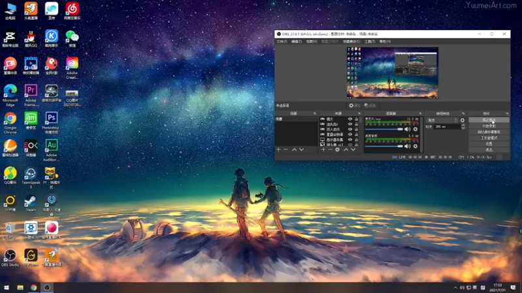
Task: Mute the Mic/Aux channel speaker icon
Action: click(407, 129)
